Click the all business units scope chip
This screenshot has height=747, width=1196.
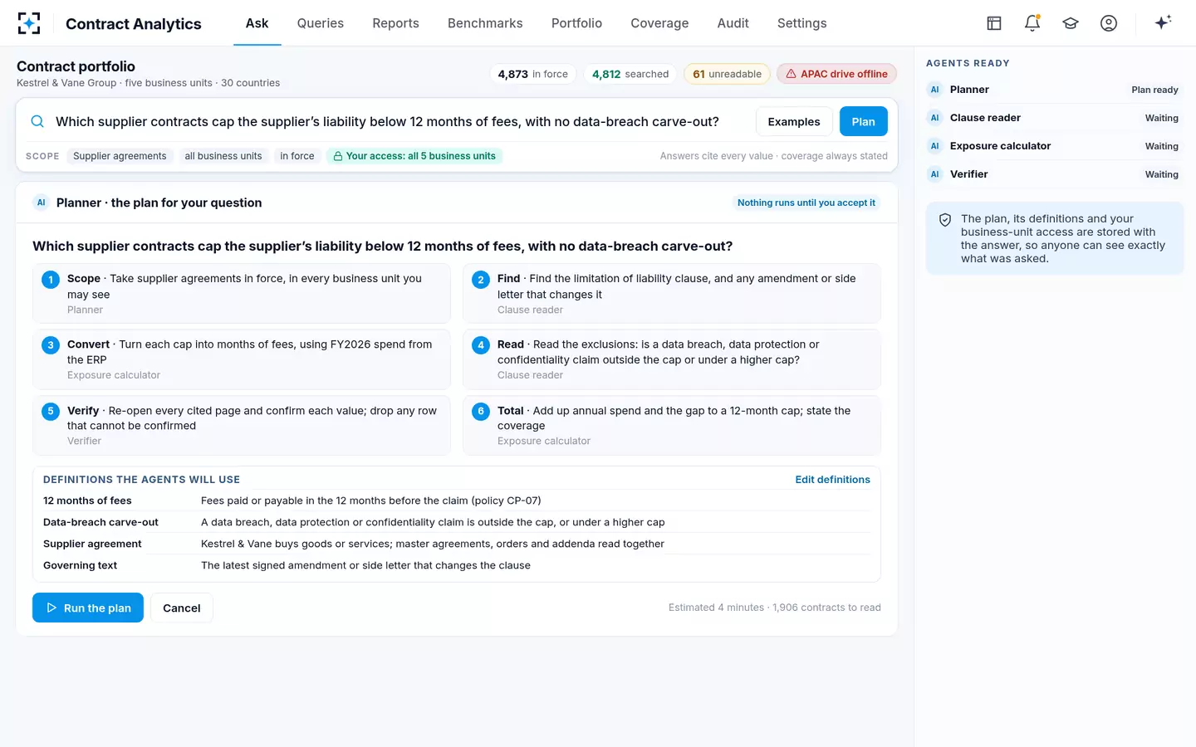click(x=223, y=156)
